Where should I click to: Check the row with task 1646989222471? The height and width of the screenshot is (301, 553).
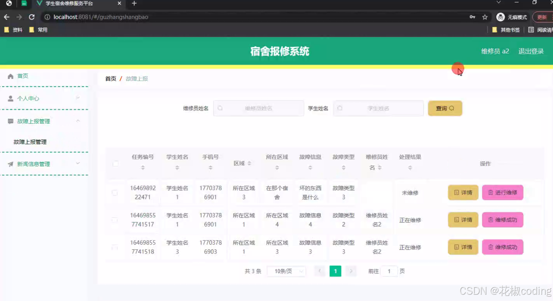115,193
